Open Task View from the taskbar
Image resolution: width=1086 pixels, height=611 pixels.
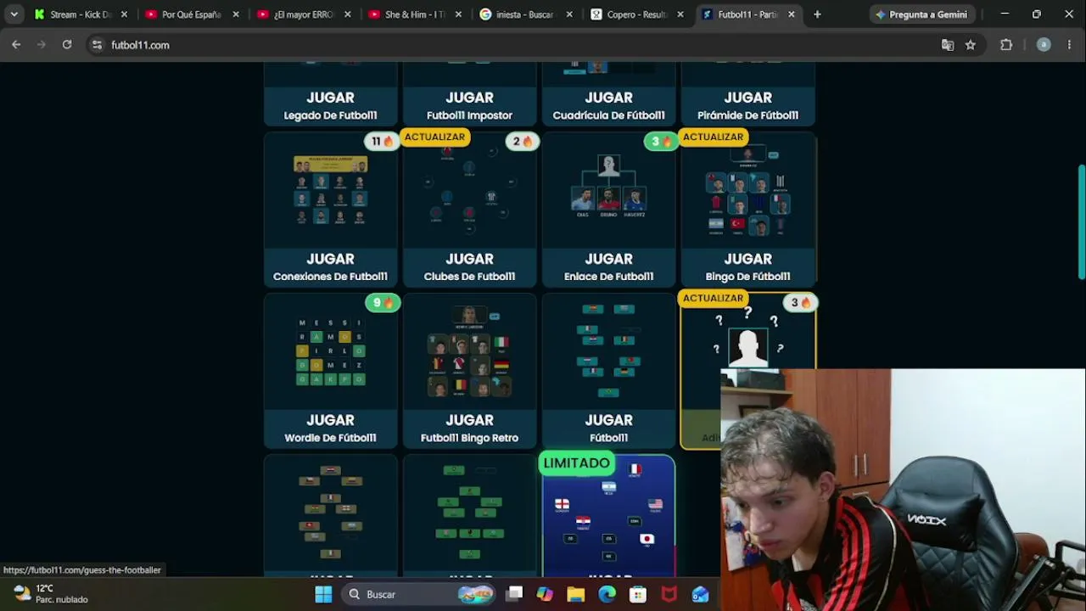tap(514, 594)
